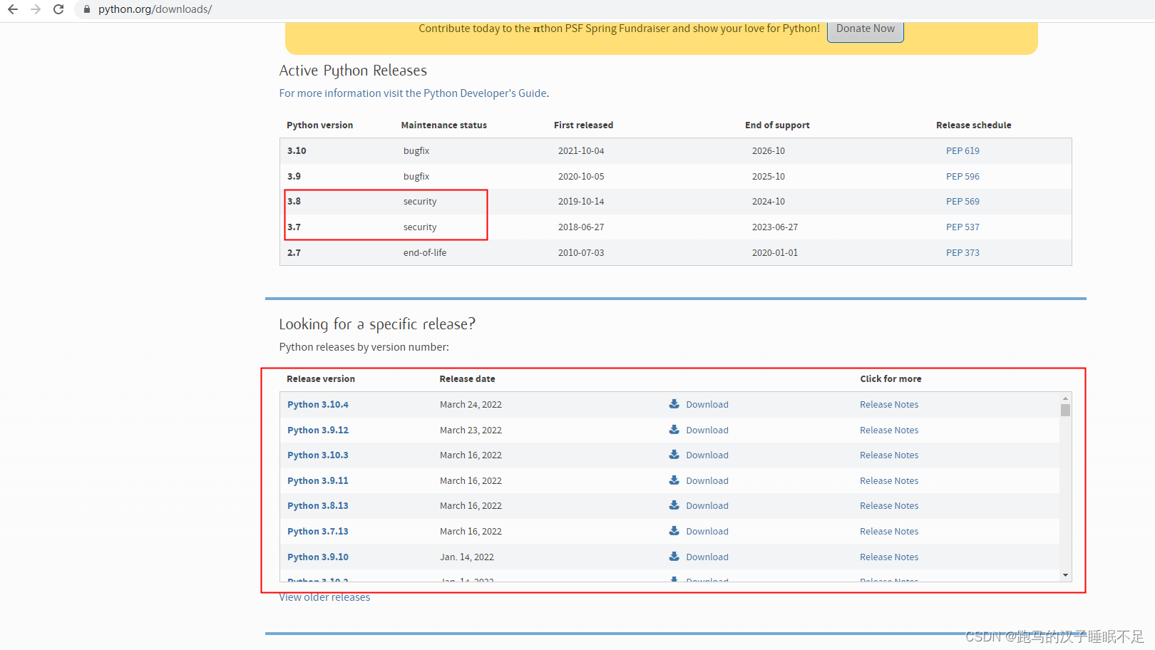Click the lock icon in address bar
Screen dimensions: 1155x650
(87, 9)
